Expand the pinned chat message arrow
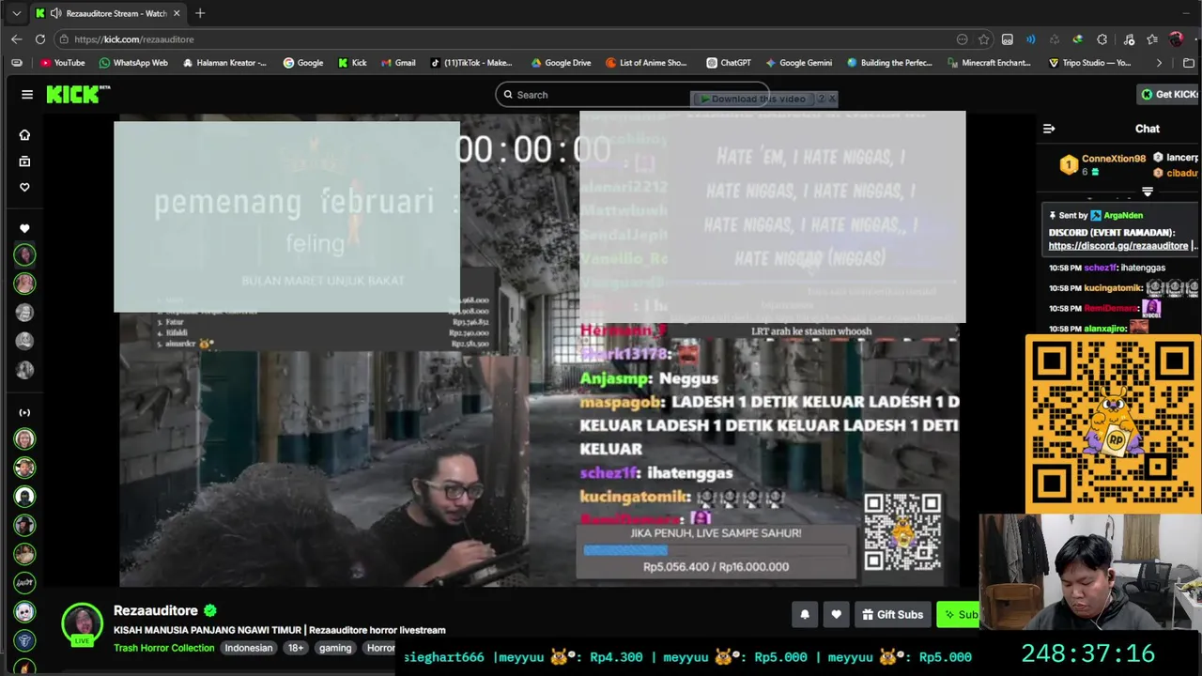Screen dimensions: 1202x676 point(1148,192)
